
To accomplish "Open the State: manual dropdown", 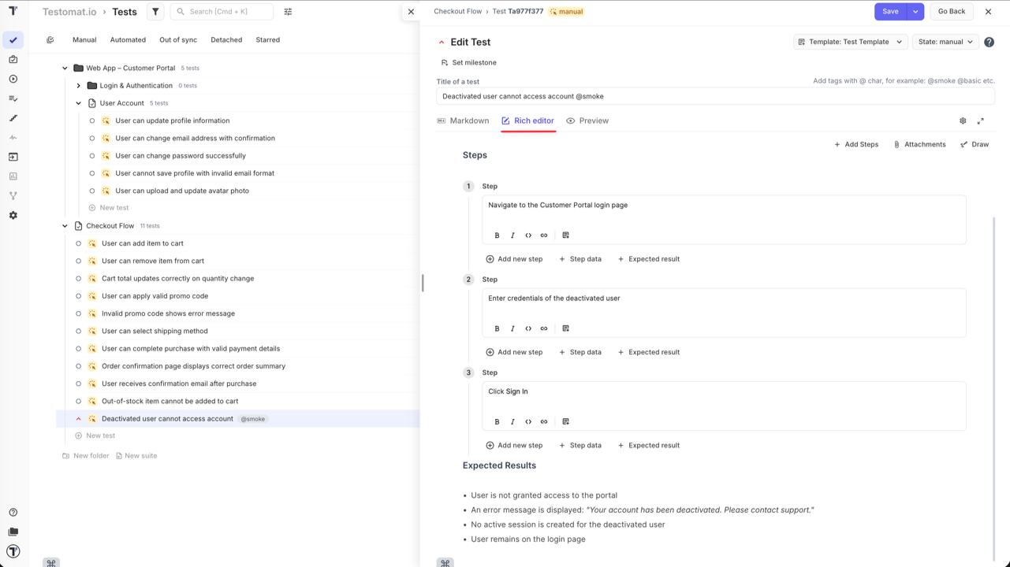I will 945,42.
